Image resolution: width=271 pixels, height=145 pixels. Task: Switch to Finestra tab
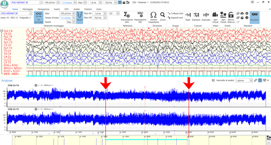[88, 9]
